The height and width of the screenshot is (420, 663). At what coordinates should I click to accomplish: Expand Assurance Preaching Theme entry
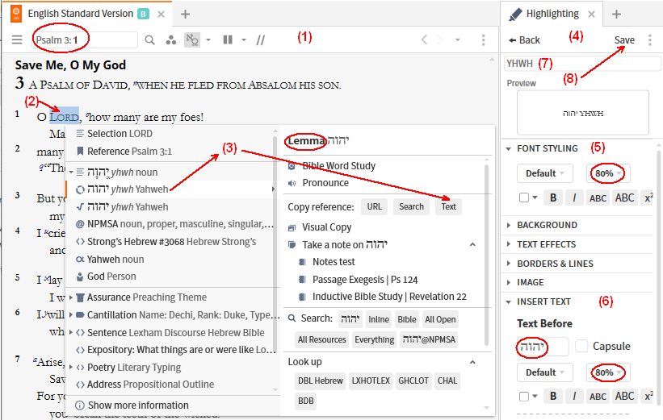(x=71, y=297)
